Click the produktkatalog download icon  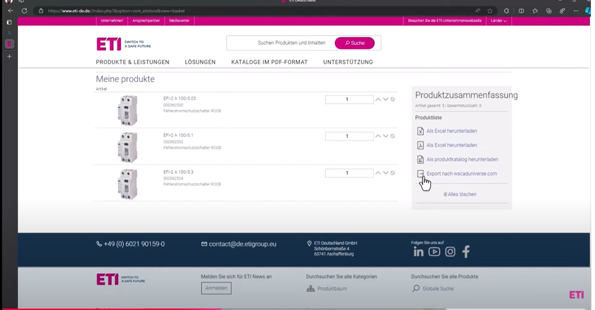pos(421,160)
